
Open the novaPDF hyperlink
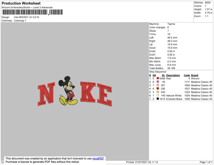pyautogui.click(x=98, y=159)
